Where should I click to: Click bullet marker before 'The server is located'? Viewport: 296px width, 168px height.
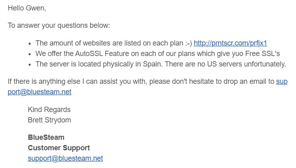[x=29, y=65]
